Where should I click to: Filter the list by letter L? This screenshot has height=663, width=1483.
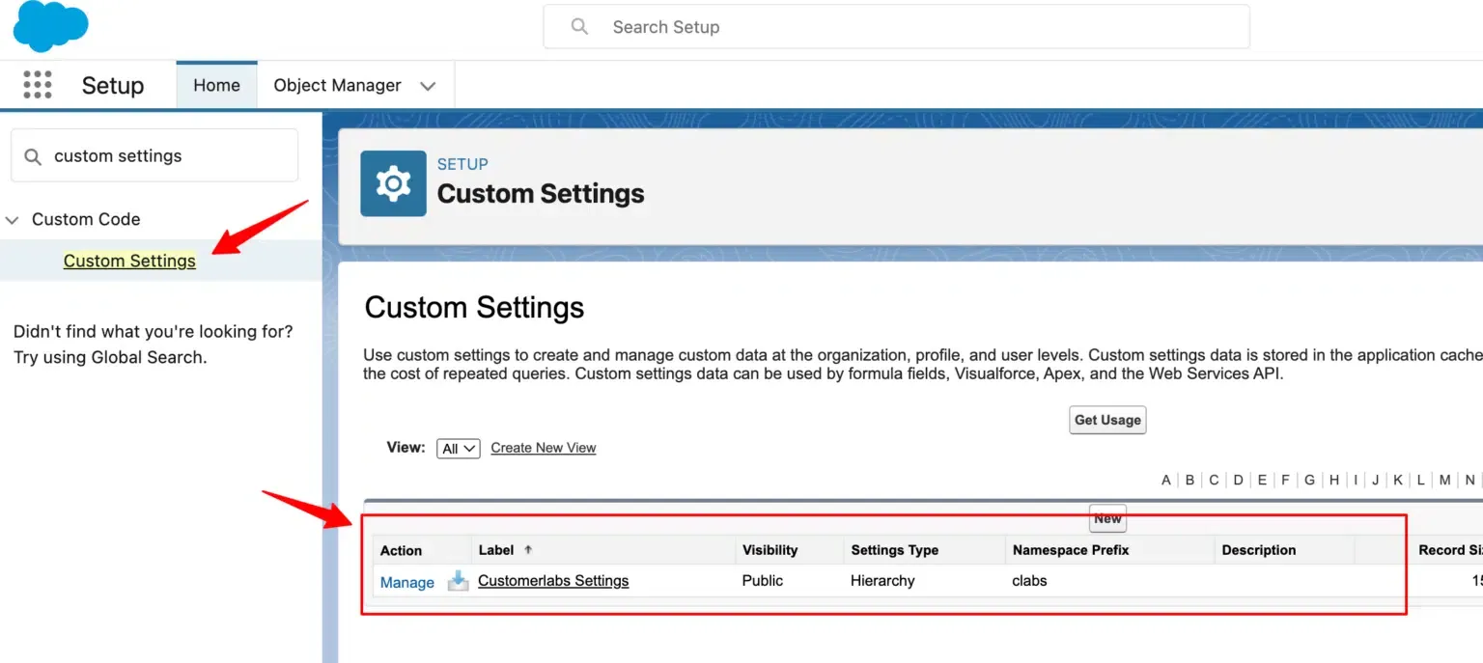(1421, 480)
